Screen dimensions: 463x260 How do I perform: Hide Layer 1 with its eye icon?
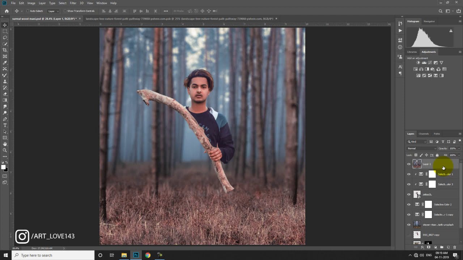(x=409, y=164)
